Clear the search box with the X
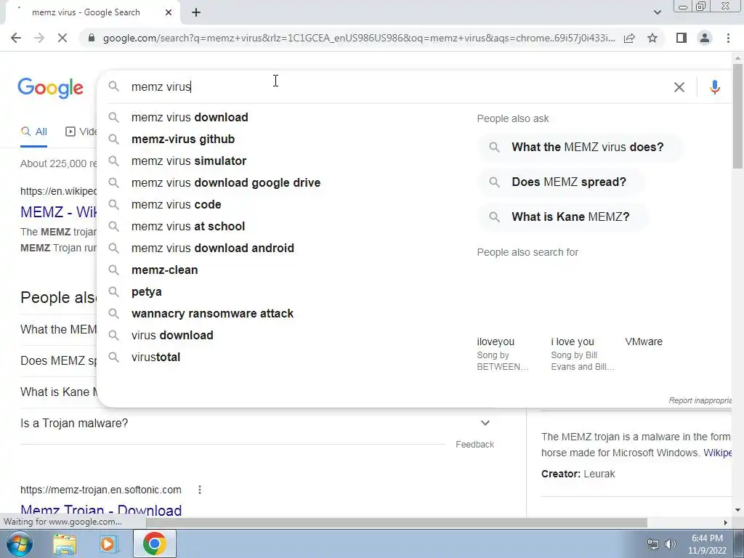The image size is (744, 558). point(679,87)
